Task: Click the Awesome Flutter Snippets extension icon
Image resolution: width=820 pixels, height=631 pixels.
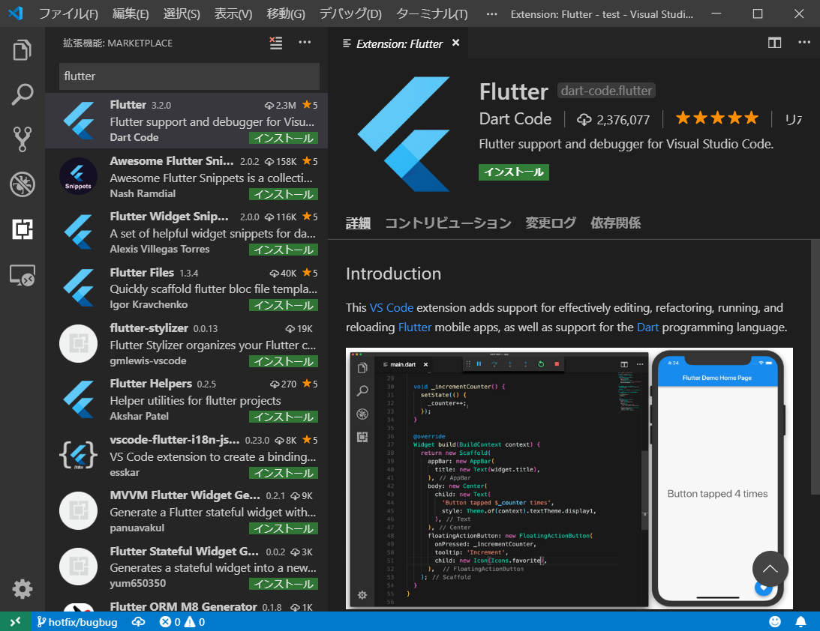Action: pyautogui.click(x=79, y=177)
